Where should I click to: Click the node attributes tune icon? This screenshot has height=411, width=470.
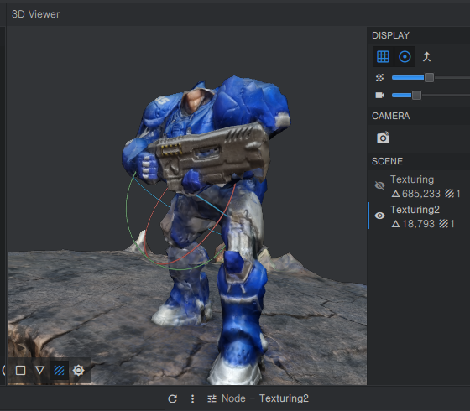211,398
